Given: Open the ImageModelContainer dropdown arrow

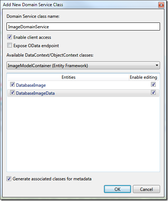Looking at the screenshot, I should (157, 65).
